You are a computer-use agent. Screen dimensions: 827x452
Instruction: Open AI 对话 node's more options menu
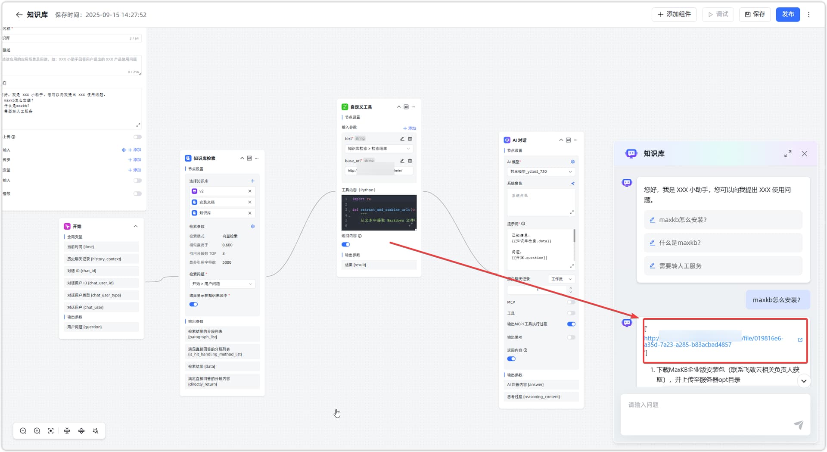click(x=576, y=140)
